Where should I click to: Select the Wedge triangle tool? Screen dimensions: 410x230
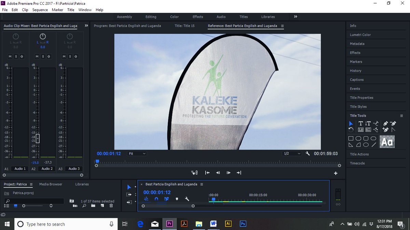[351, 145]
